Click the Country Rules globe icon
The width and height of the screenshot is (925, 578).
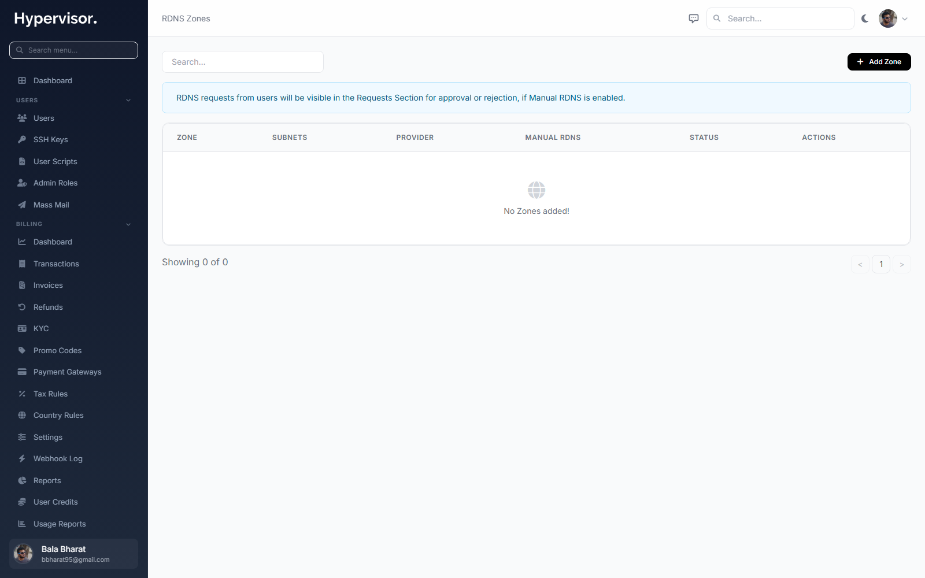point(22,415)
